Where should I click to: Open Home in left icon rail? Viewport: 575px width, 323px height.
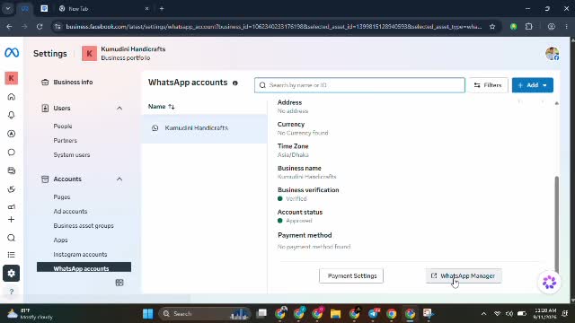tap(12, 97)
